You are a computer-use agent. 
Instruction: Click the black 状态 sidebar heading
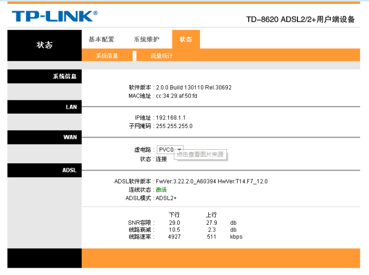pyautogui.click(x=44, y=45)
